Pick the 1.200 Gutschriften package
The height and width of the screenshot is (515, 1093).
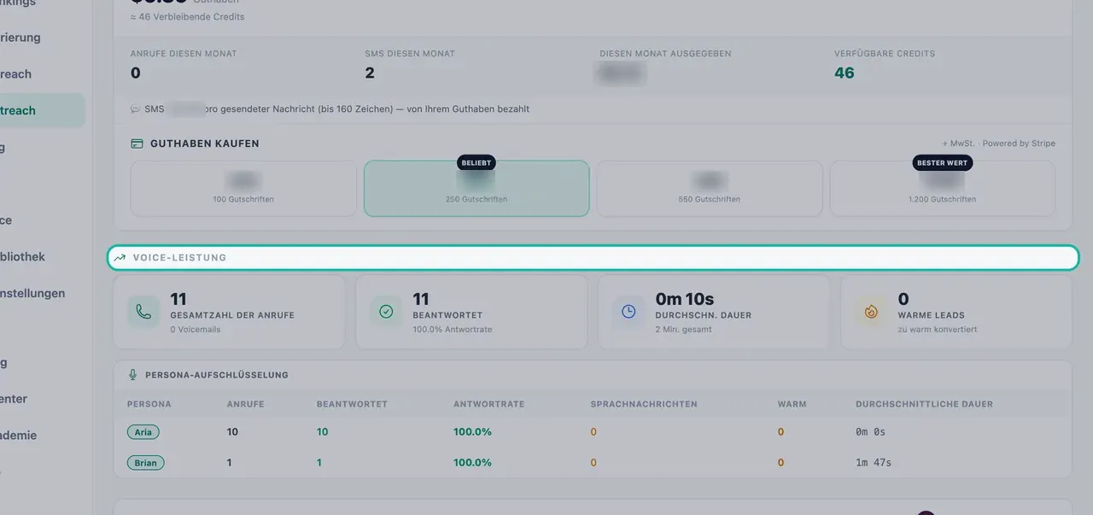click(943, 189)
